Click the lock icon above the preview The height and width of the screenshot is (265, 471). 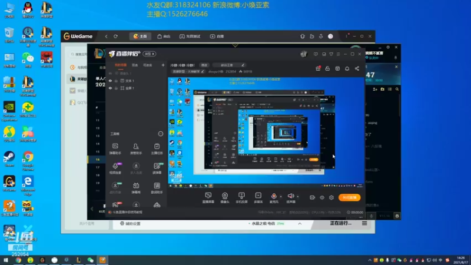(x=327, y=68)
